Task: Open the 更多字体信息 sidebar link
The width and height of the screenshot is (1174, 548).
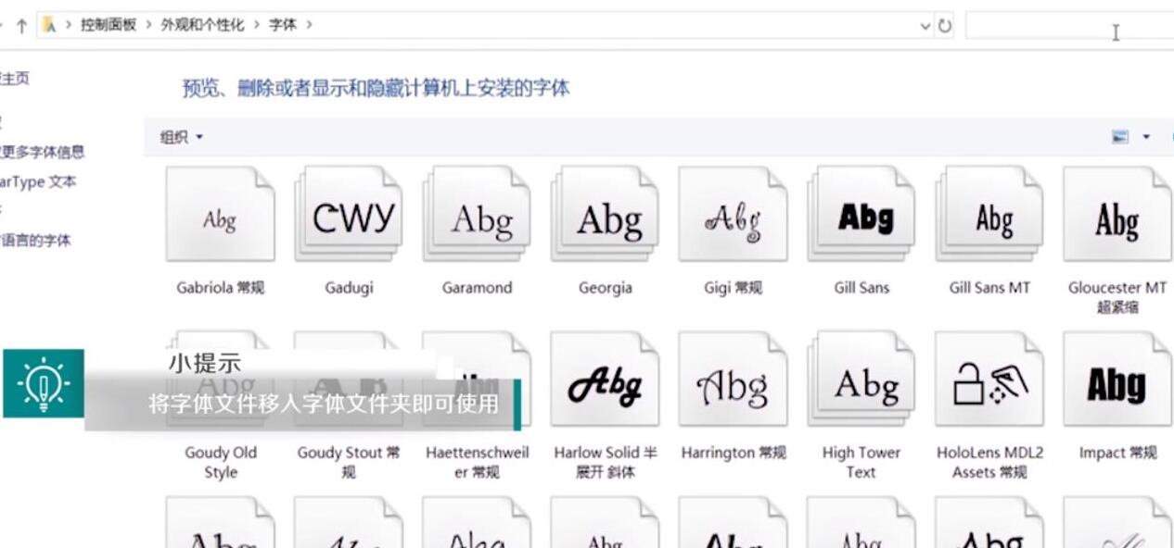Action: [x=42, y=152]
